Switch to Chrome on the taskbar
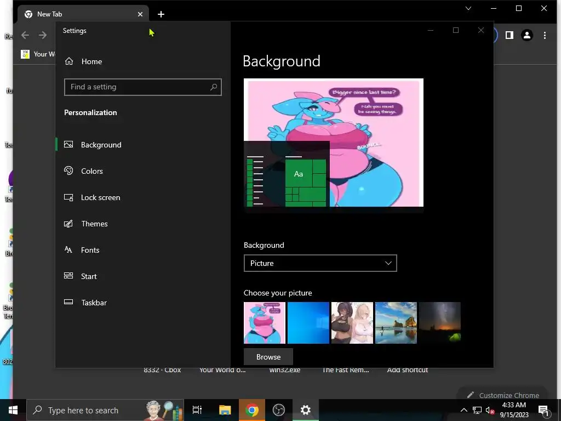 coord(252,410)
